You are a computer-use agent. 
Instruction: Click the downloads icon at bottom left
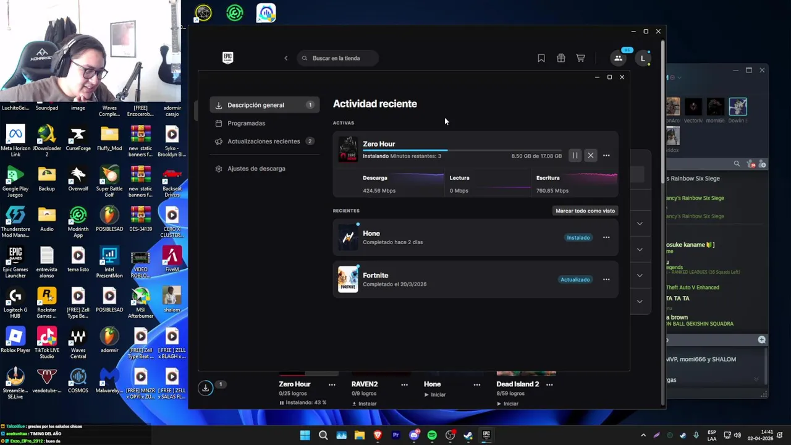click(206, 388)
